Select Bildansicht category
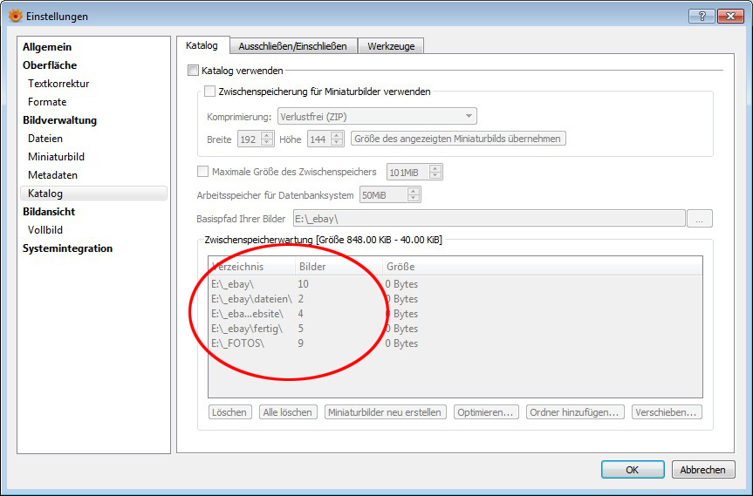753x496 pixels. (49, 212)
